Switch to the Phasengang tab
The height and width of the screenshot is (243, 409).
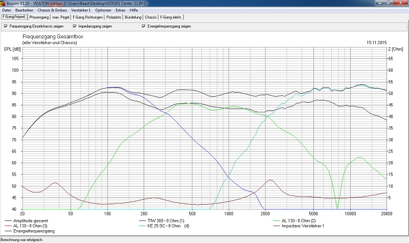coord(39,17)
